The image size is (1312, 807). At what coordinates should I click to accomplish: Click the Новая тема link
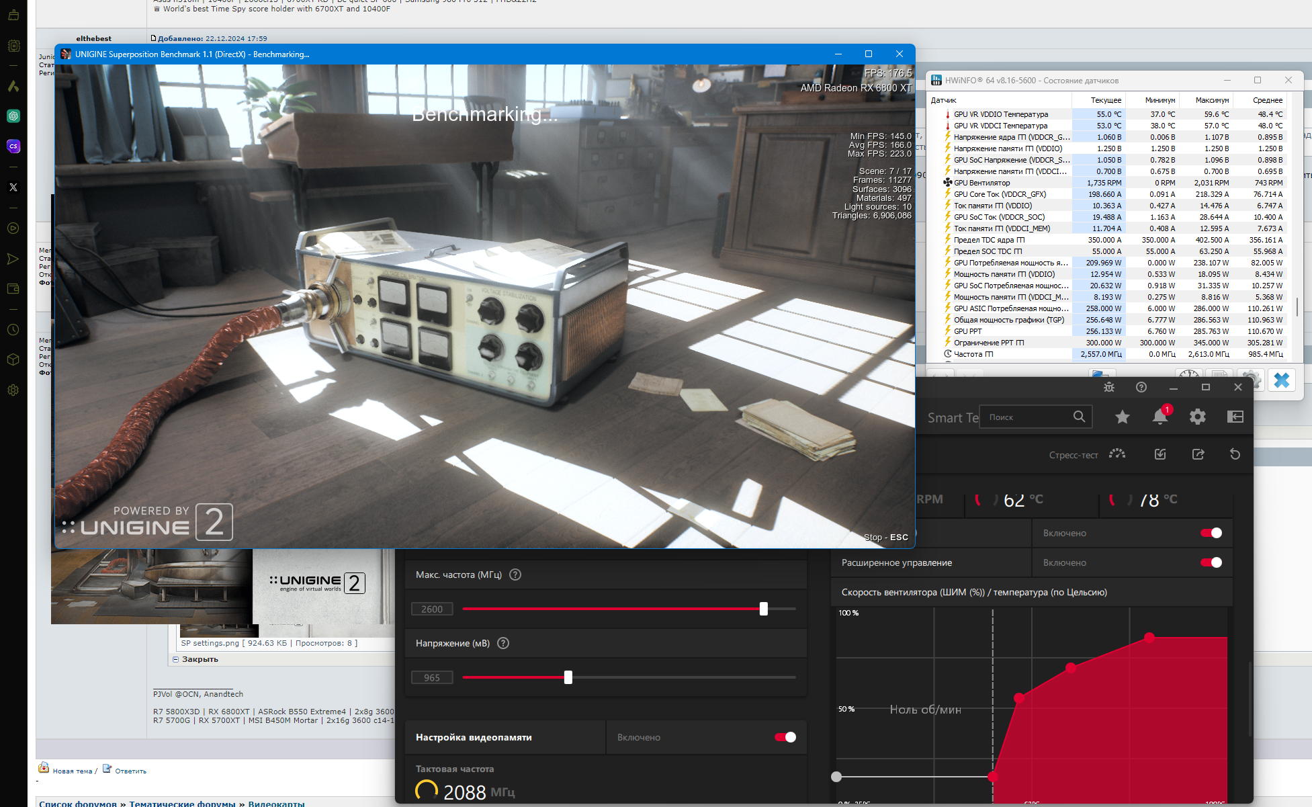[72, 771]
